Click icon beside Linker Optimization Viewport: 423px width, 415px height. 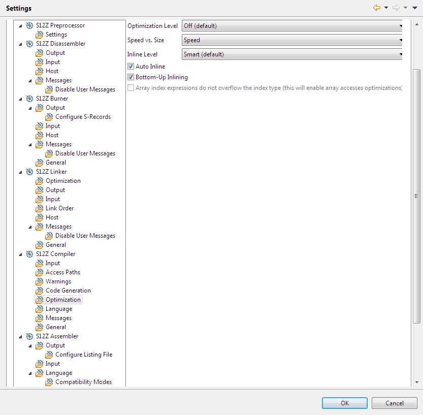coord(40,181)
